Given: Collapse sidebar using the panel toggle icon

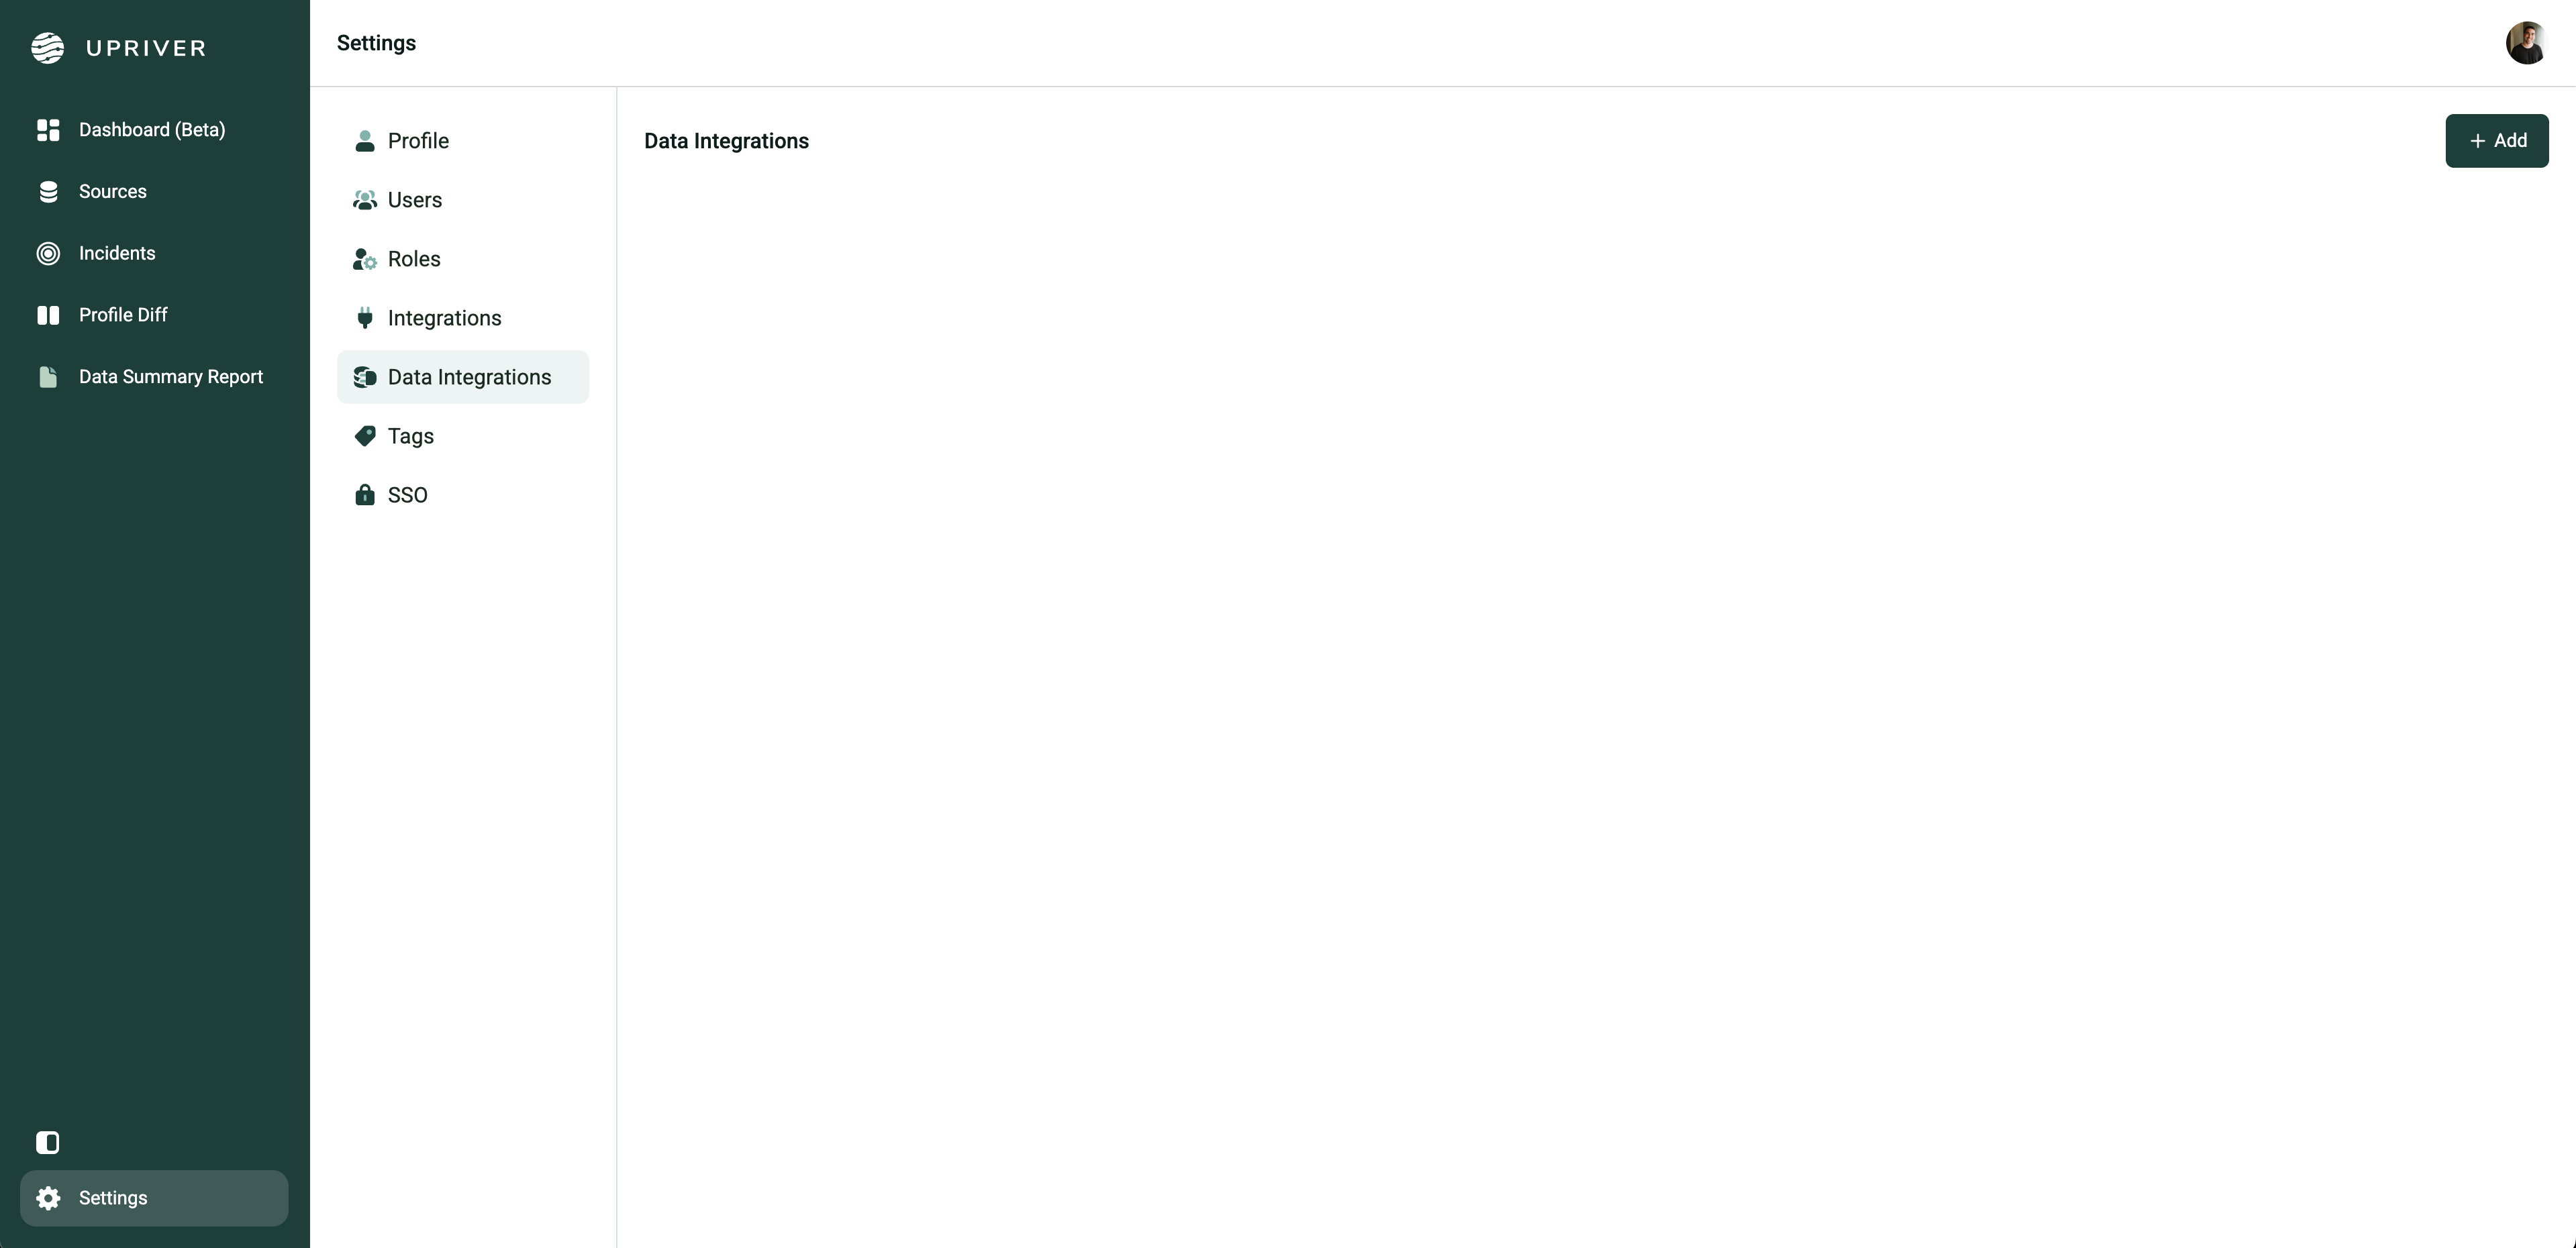Looking at the screenshot, I should pos(48,1142).
